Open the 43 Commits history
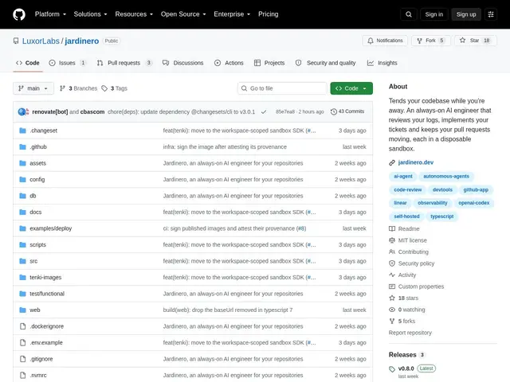Viewport: 510px width, 382px height. [347, 111]
